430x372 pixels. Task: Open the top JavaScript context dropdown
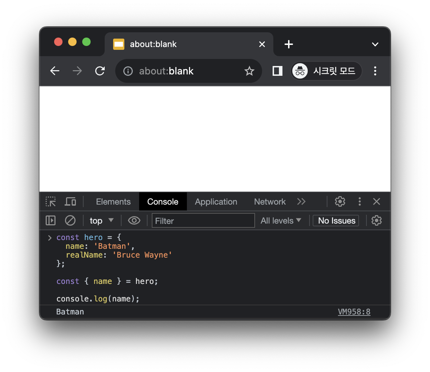pos(102,220)
